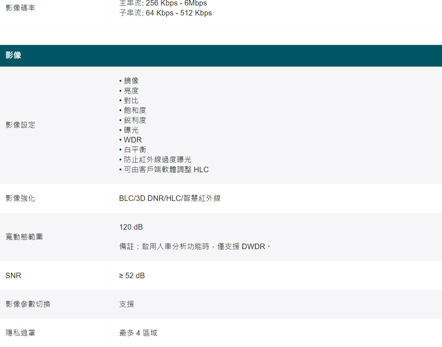This screenshot has height=347, width=442.
Task: Click the ≥ 52 dB SNR value
Action: pos(132,276)
